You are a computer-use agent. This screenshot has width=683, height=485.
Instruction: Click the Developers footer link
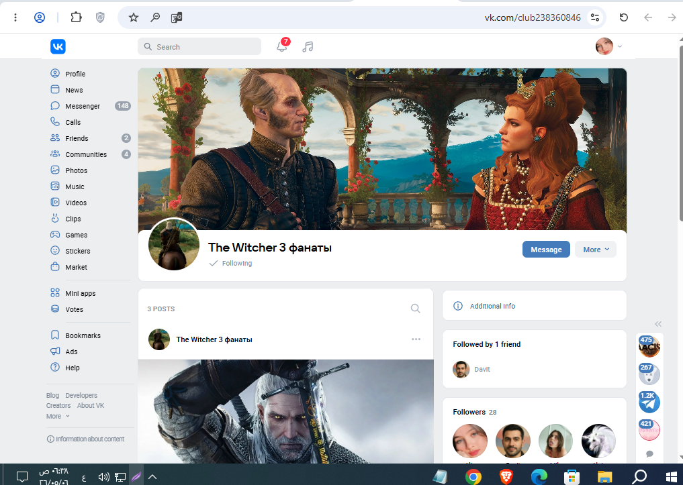pos(81,395)
